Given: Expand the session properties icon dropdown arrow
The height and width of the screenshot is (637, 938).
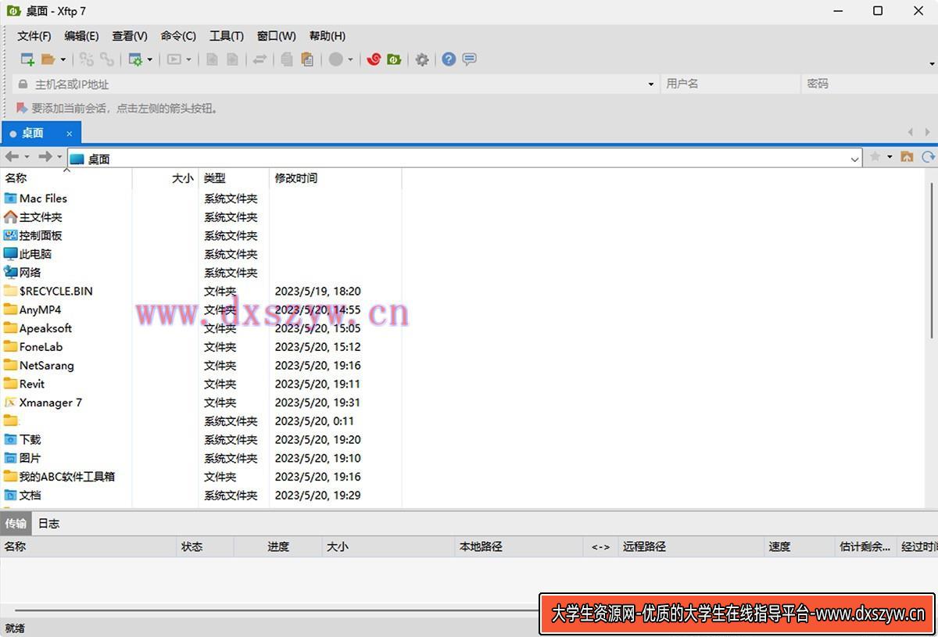Looking at the screenshot, I should click(149, 59).
